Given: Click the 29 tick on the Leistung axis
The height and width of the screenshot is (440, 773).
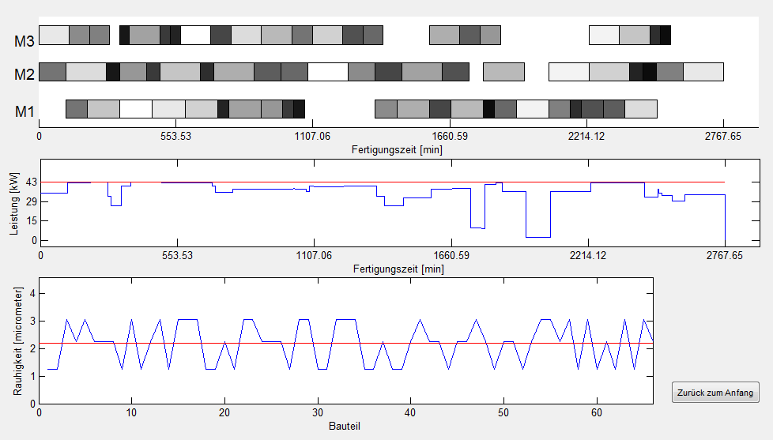Looking at the screenshot, I should [x=32, y=202].
